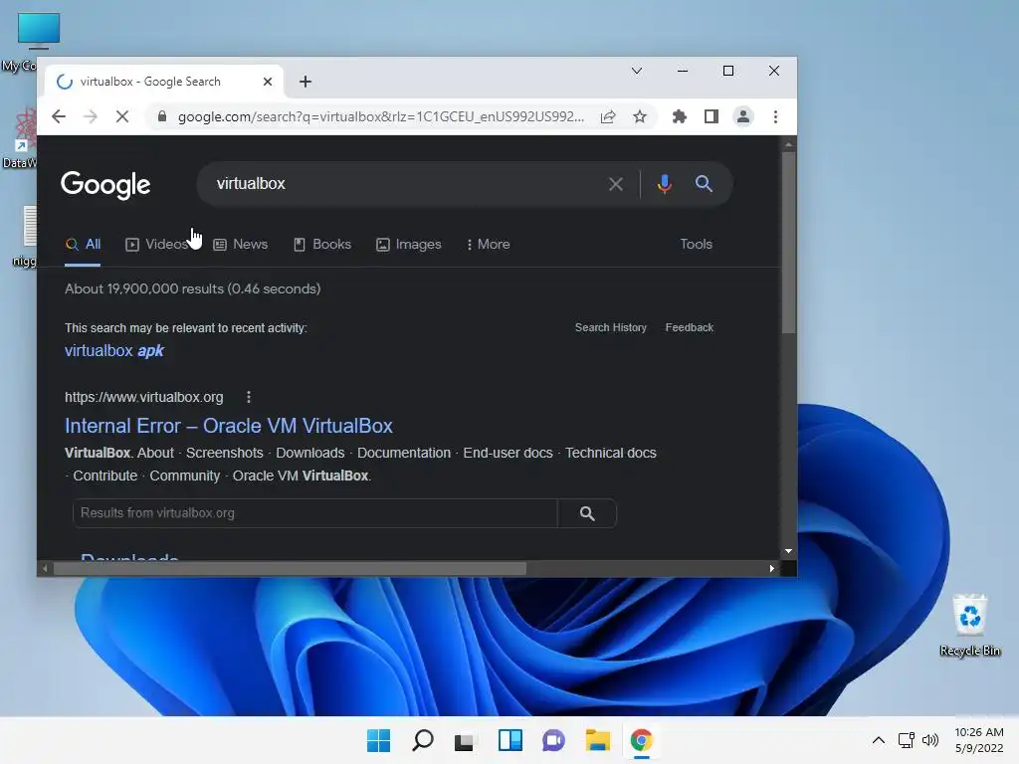
Task: Click the scroll down arrow of page
Action: point(788,551)
